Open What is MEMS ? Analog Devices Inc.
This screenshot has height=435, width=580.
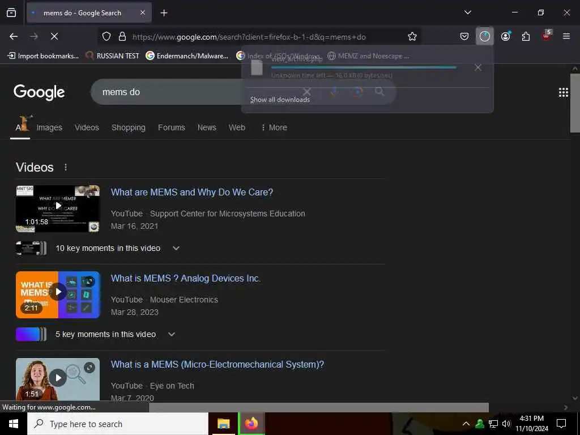(186, 278)
